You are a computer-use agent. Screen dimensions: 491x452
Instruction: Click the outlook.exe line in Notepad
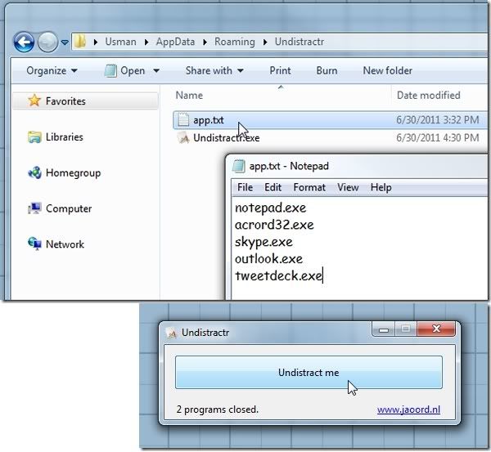(x=268, y=258)
